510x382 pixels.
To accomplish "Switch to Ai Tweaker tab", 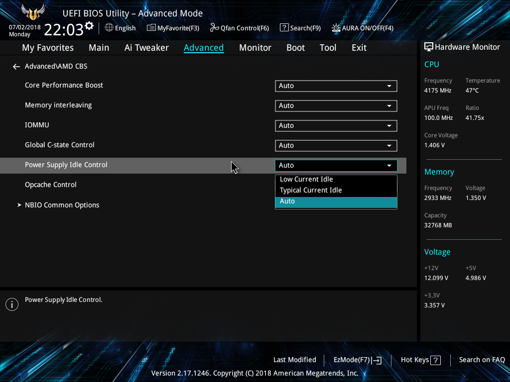I will pos(146,48).
